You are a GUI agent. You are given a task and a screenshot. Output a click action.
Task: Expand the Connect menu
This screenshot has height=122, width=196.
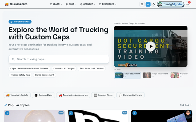(88, 4)
